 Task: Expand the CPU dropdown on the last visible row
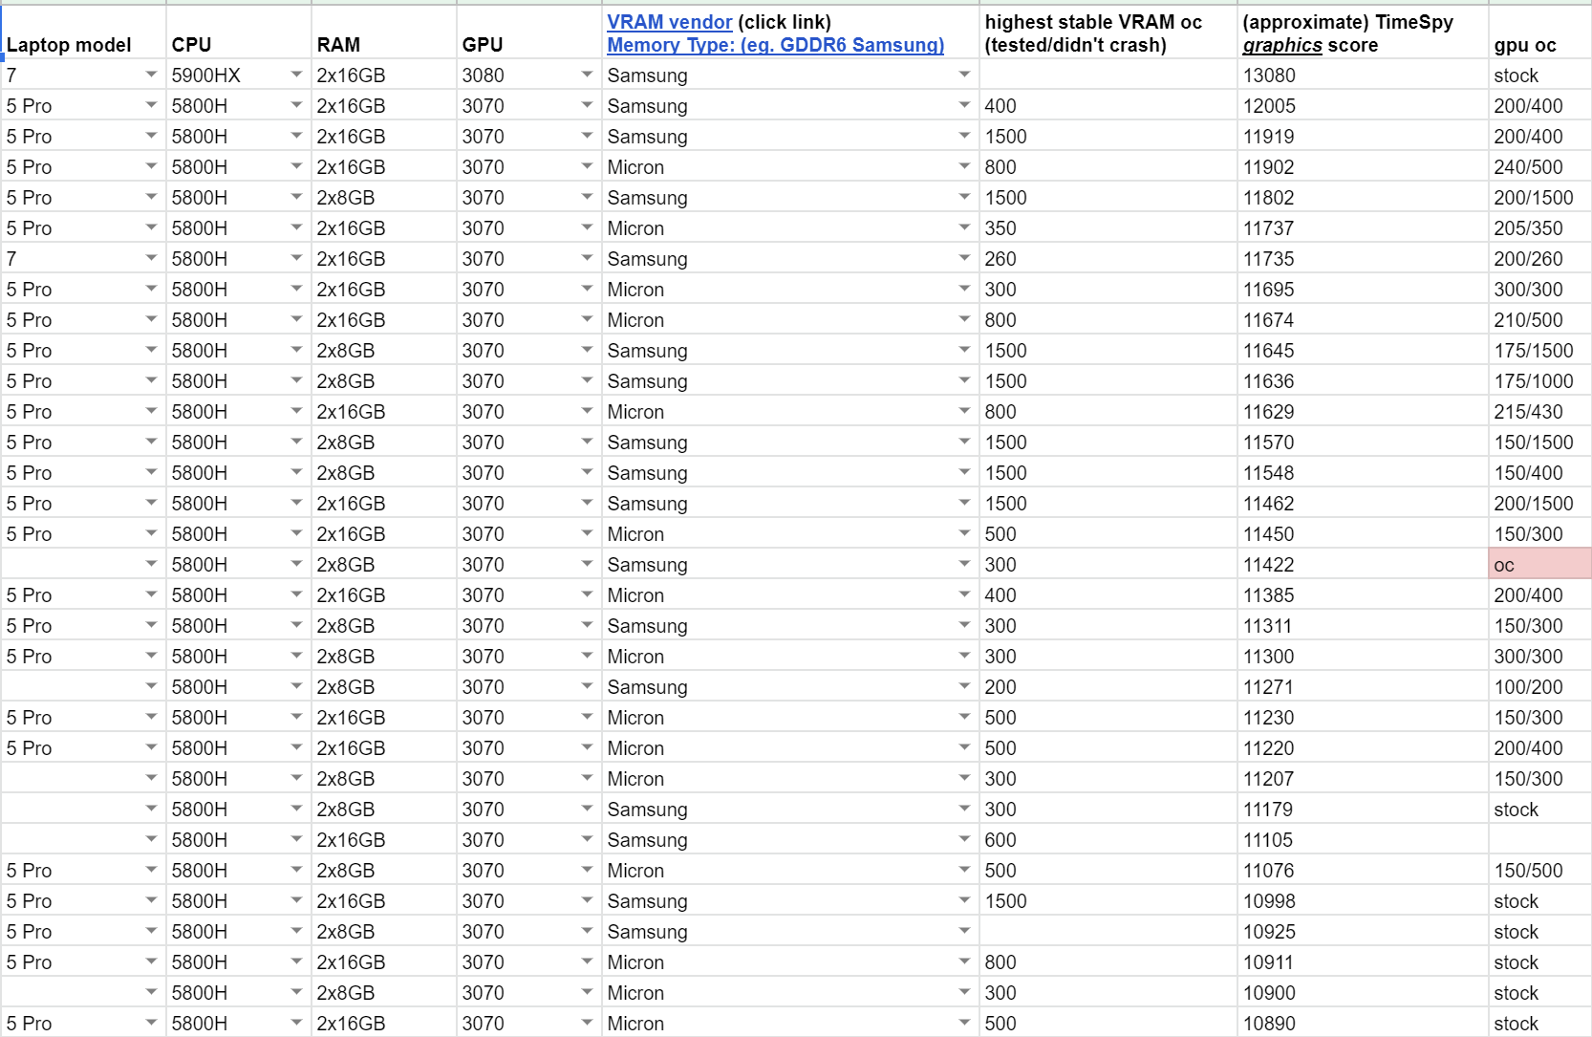click(294, 1023)
